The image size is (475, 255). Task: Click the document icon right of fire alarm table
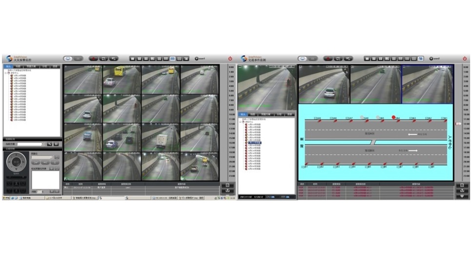[228, 185]
